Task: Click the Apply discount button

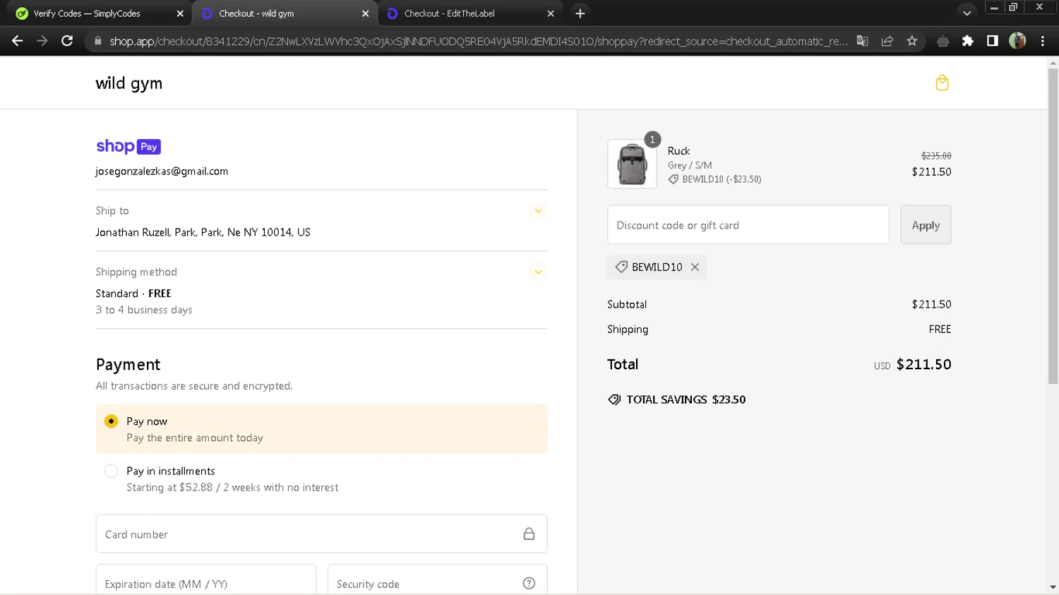Action: pos(926,225)
